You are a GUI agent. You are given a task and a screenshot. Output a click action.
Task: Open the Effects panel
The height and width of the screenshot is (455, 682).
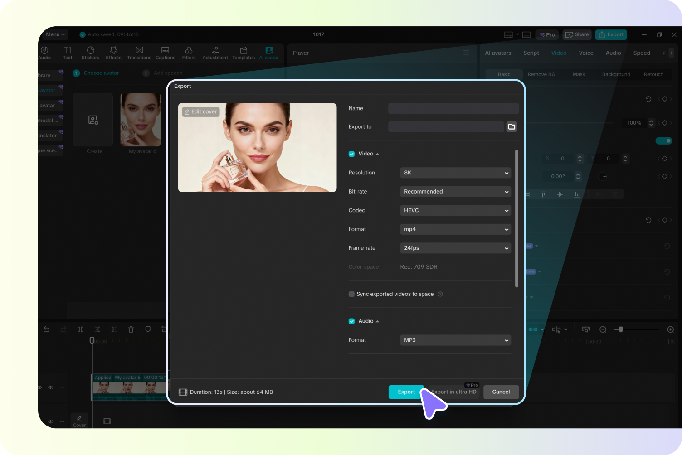click(x=113, y=52)
